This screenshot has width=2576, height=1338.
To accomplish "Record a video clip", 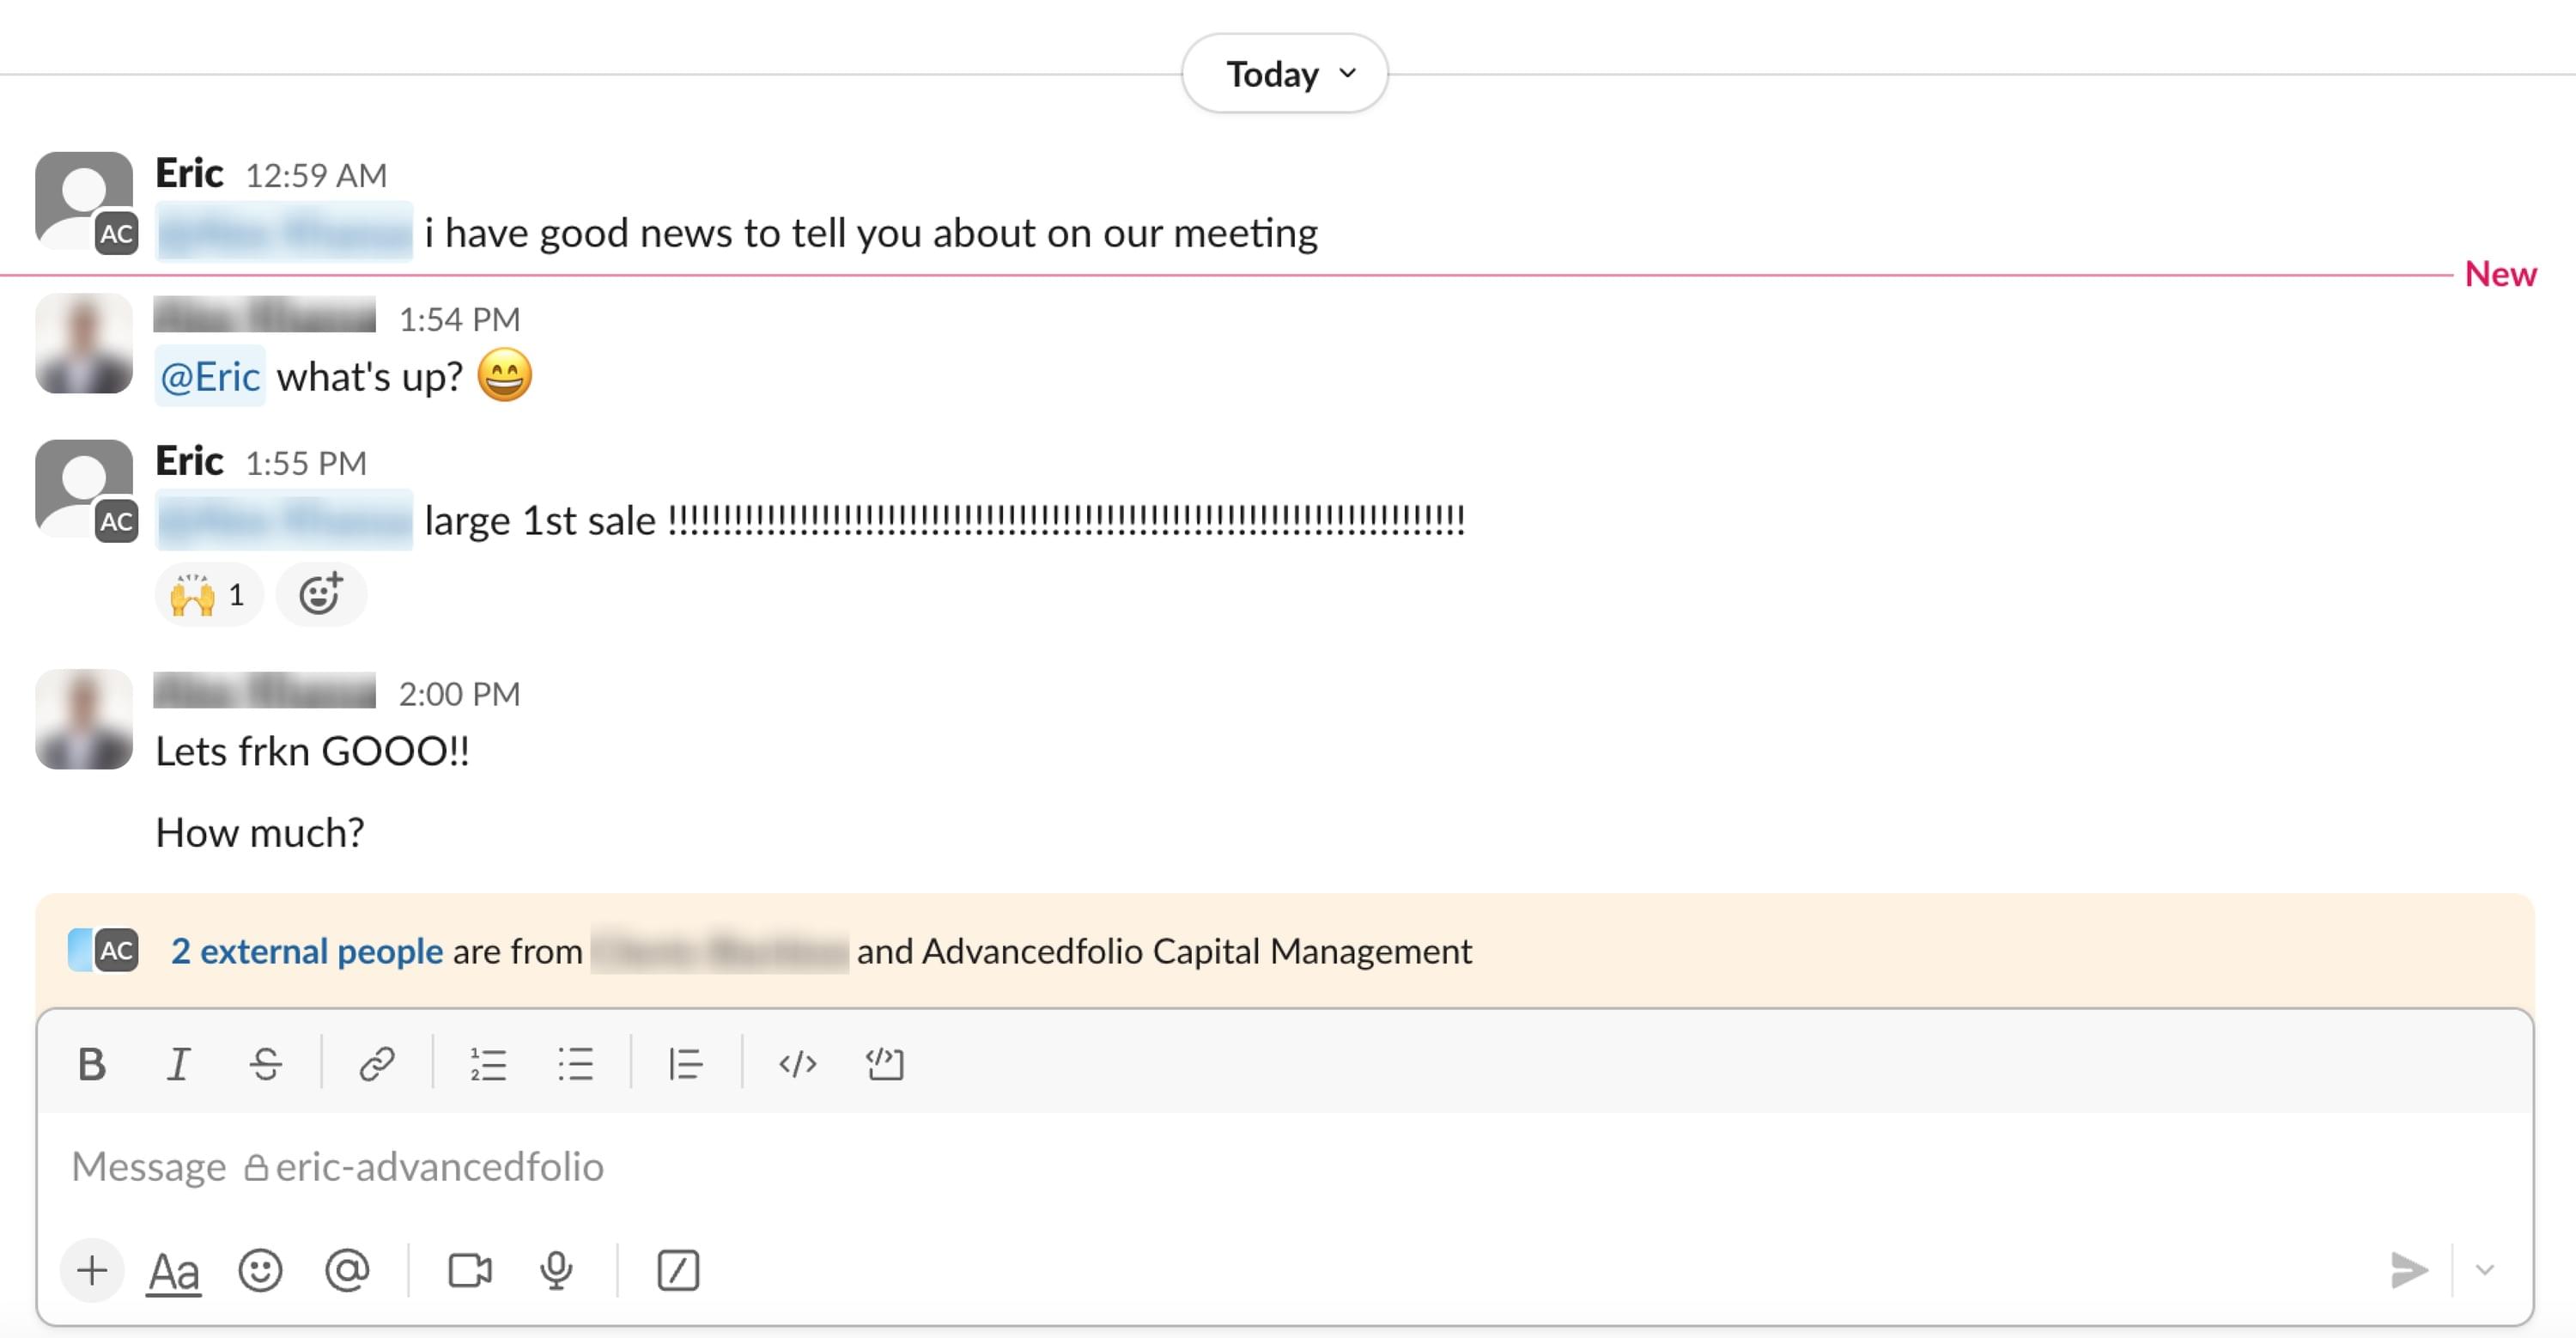I will click(x=469, y=1271).
